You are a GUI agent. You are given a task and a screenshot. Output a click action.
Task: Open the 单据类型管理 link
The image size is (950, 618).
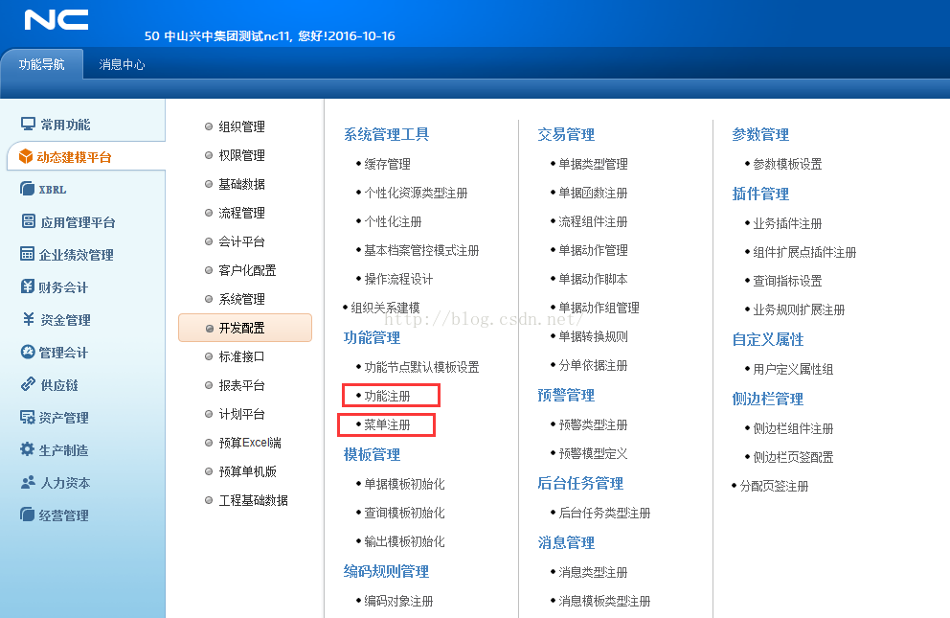(593, 164)
